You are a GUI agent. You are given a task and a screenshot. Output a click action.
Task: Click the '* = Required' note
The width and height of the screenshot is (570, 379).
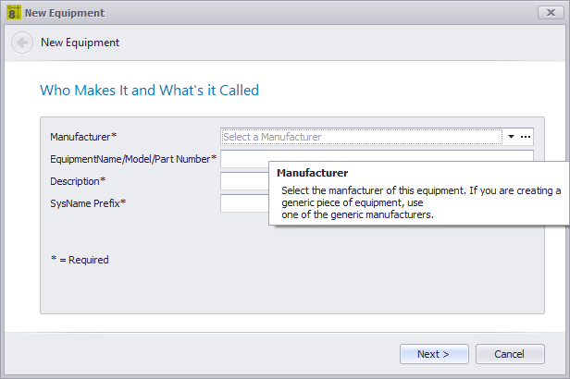pos(80,260)
